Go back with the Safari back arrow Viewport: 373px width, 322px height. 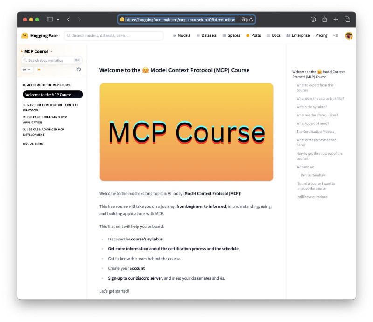[x=69, y=19]
